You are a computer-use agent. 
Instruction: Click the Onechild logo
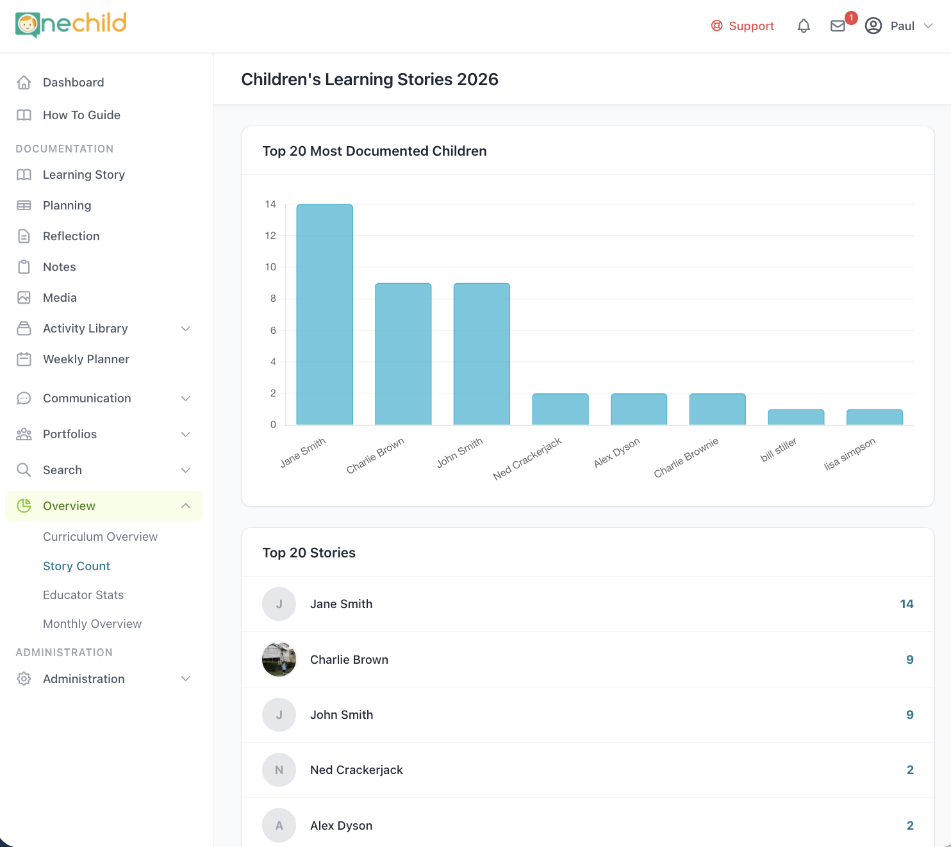pos(71,25)
